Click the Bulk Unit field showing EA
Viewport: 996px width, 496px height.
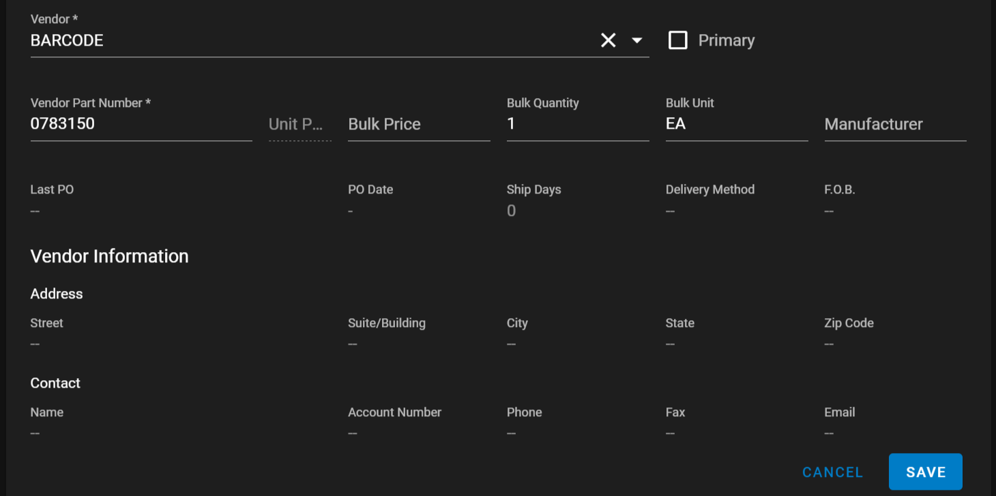[x=736, y=124]
